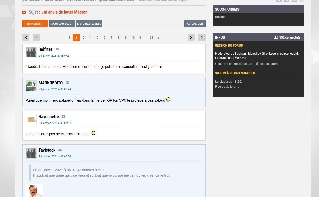The width and height of the screenshot is (319, 197).
Task: Go to last page arrow icon
Action: pos(202,37)
